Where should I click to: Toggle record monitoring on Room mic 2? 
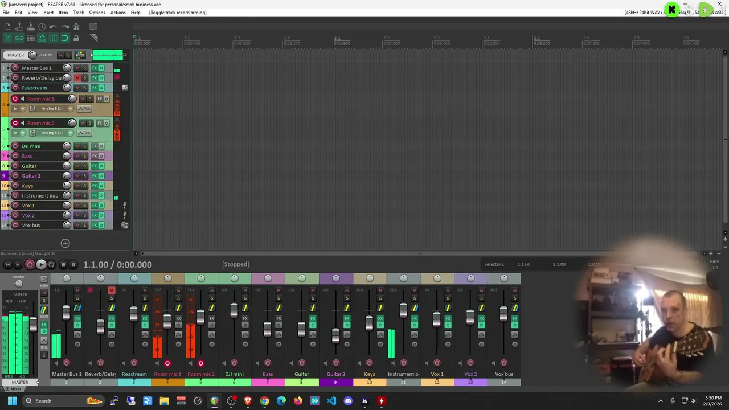pos(23,123)
